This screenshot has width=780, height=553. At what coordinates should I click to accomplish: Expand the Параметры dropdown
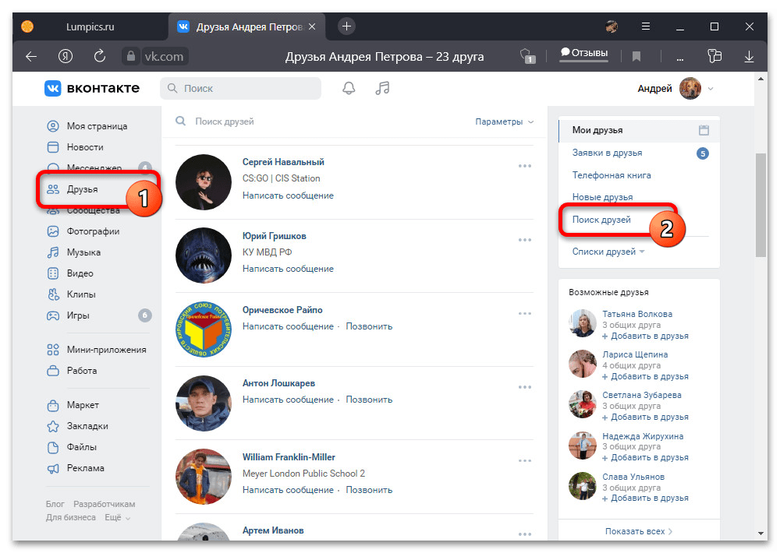(505, 122)
